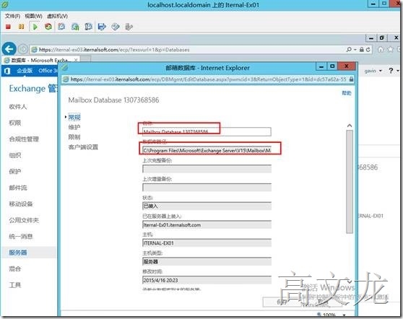Click the Office logo icon in blue header
Screen dimensions: 403x319
(7, 71)
